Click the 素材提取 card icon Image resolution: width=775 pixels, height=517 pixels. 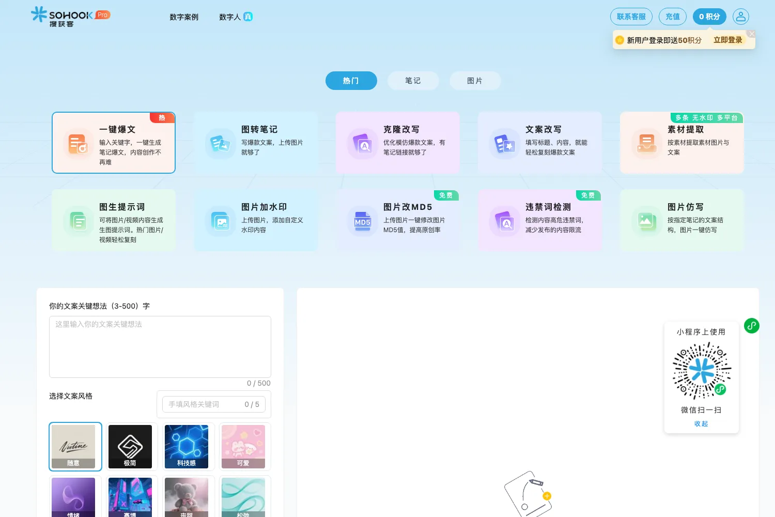(x=646, y=143)
